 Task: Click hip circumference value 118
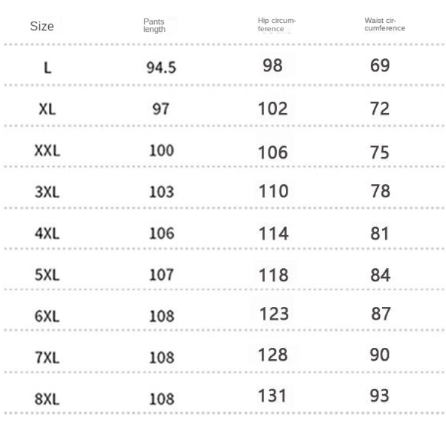tap(274, 274)
